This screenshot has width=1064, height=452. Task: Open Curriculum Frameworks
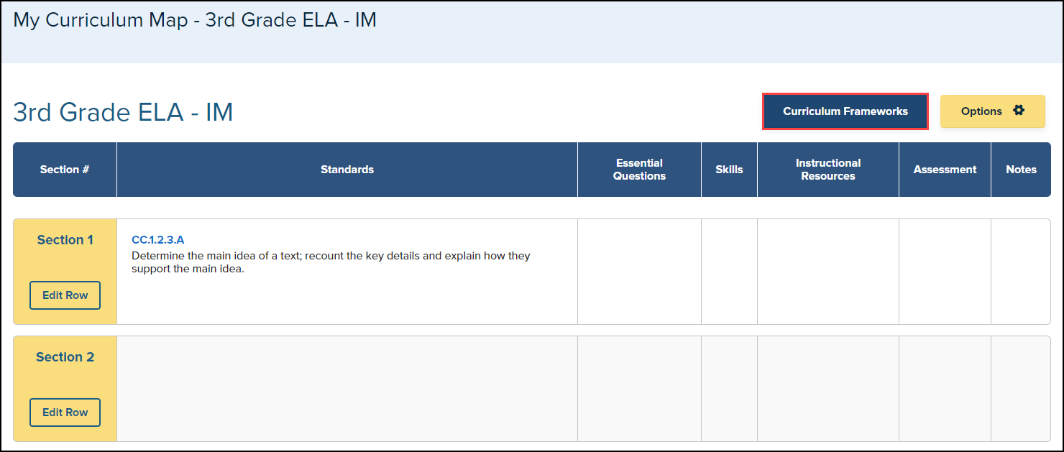tap(845, 111)
